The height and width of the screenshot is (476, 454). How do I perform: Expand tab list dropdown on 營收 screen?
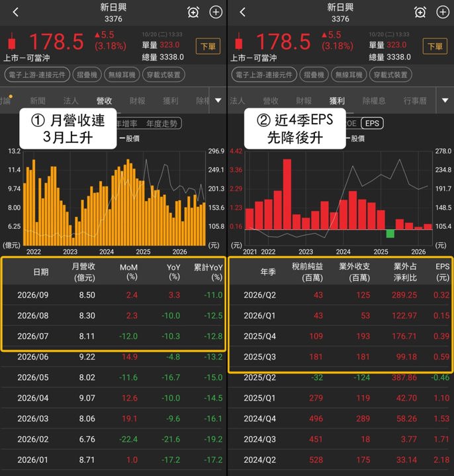[x=218, y=100]
